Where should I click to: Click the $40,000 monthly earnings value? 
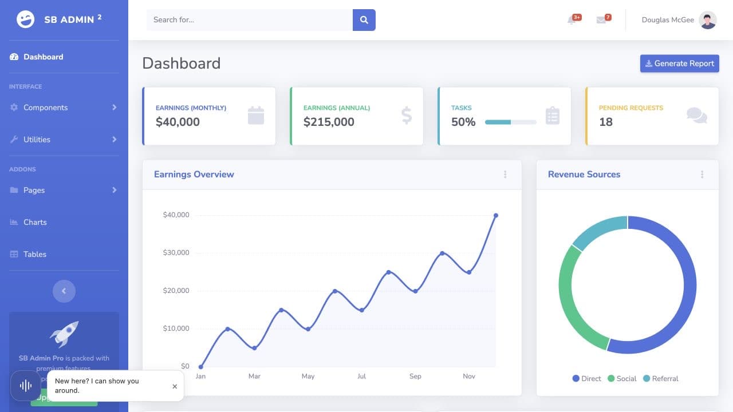(x=178, y=122)
